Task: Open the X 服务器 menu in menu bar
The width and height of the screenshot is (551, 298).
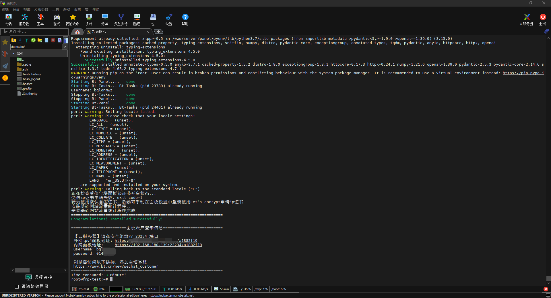Action: pyautogui.click(x=41, y=9)
